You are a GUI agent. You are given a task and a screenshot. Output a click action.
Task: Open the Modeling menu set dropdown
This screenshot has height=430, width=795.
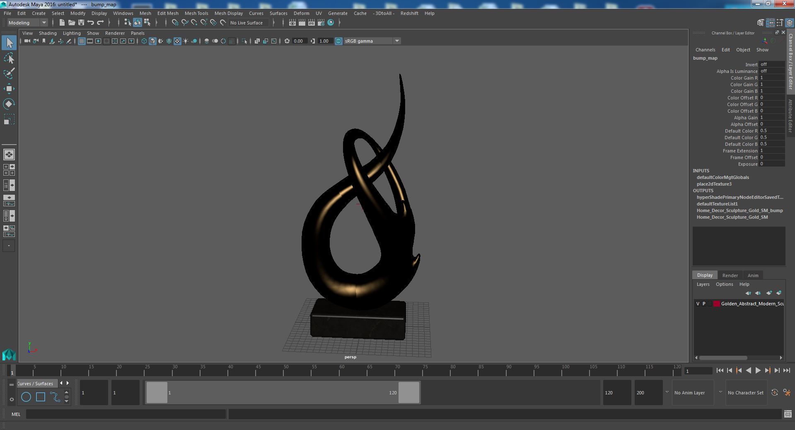pos(27,23)
